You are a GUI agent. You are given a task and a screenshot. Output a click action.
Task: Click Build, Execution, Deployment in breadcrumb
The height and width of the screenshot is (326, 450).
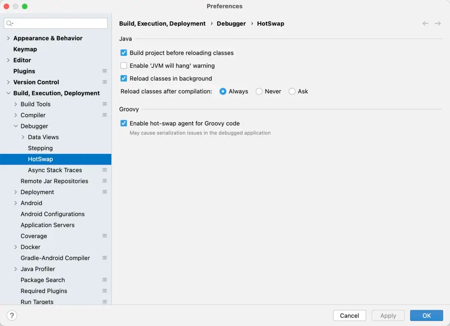[x=162, y=23]
